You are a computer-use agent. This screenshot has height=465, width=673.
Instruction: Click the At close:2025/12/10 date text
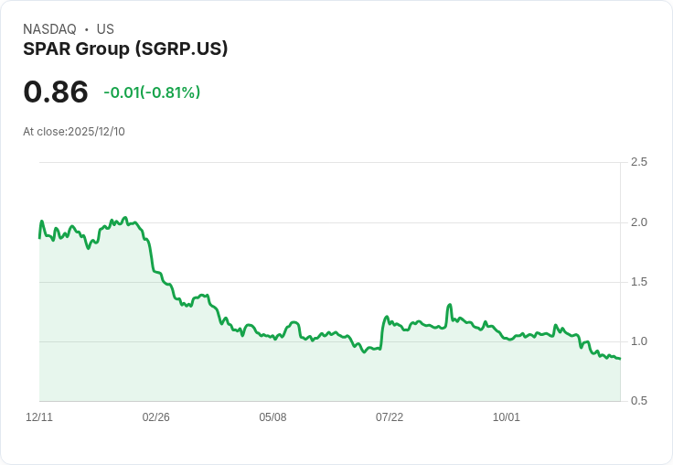click(74, 132)
